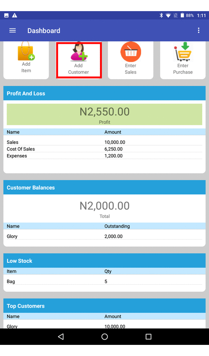The image size is (209, 356).
Task: Tap the Add Item shopping bag icon
Action: click(x=26, y=51)
